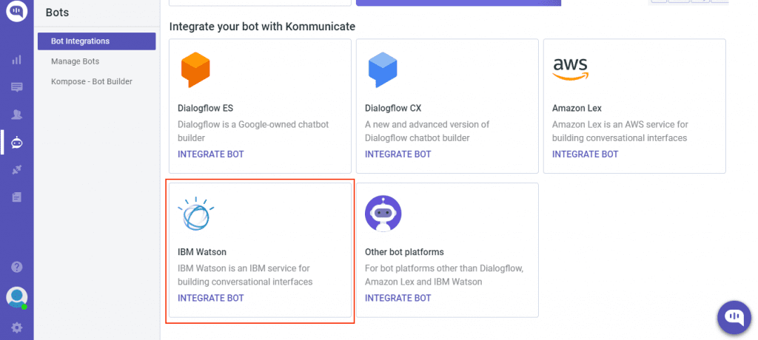
Task: Select the Amazon Lex AWS logo
Action: click(x=571, y=69)
